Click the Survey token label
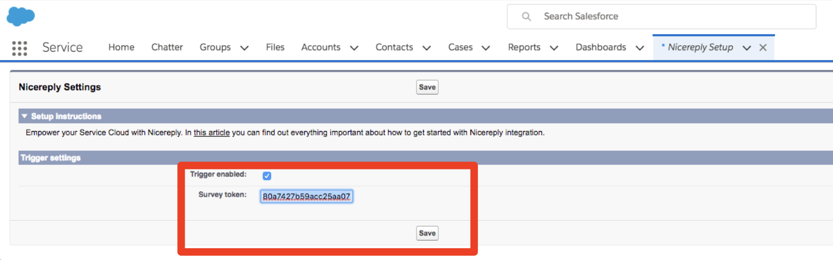This screenshot has width=833, height=260. 223,194
